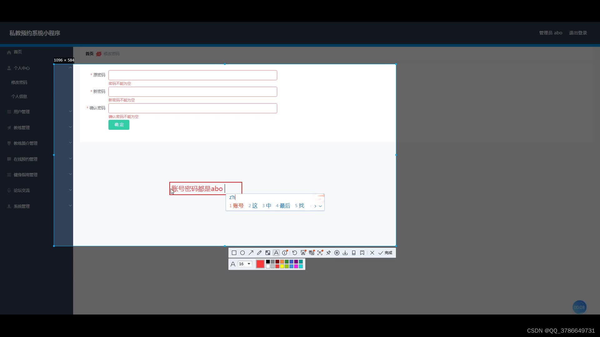Choose IME candidate 账号
Screen dimensions: 600x337
pyautogui.click(x=237, y=206)
